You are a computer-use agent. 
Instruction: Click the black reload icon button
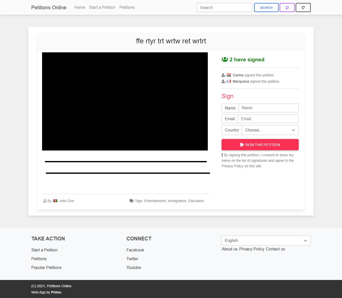pyautogui.click(x=303, y=8)
